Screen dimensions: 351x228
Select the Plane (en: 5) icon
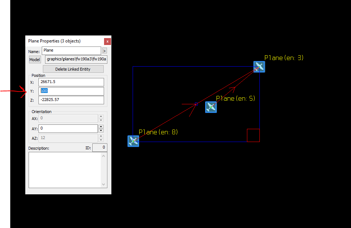click(211, 107)
